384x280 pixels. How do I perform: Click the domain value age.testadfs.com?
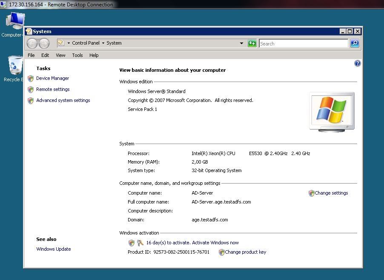click(210, 220)
